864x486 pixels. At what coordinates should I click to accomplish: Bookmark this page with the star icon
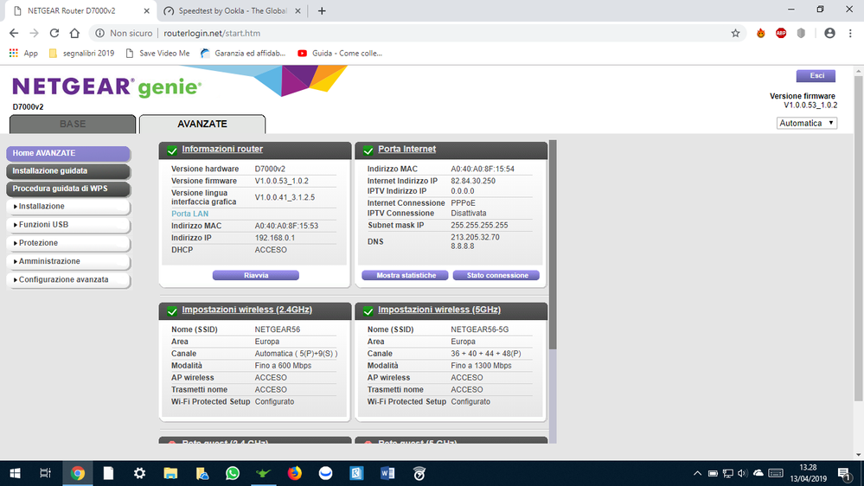pyautogui.click(x=736, y=33)
